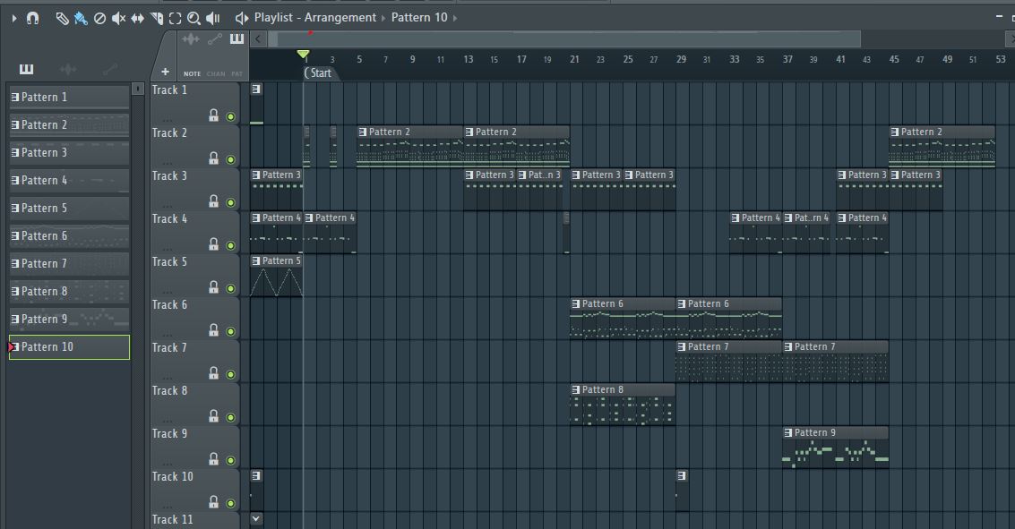Mute Track 10 with its green LED
The width and height of the screenshot is (1015, 529).
pos(230,503)
